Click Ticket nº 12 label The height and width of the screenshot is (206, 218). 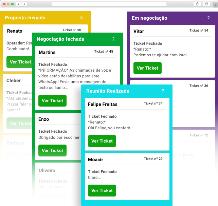click(199, 135)
